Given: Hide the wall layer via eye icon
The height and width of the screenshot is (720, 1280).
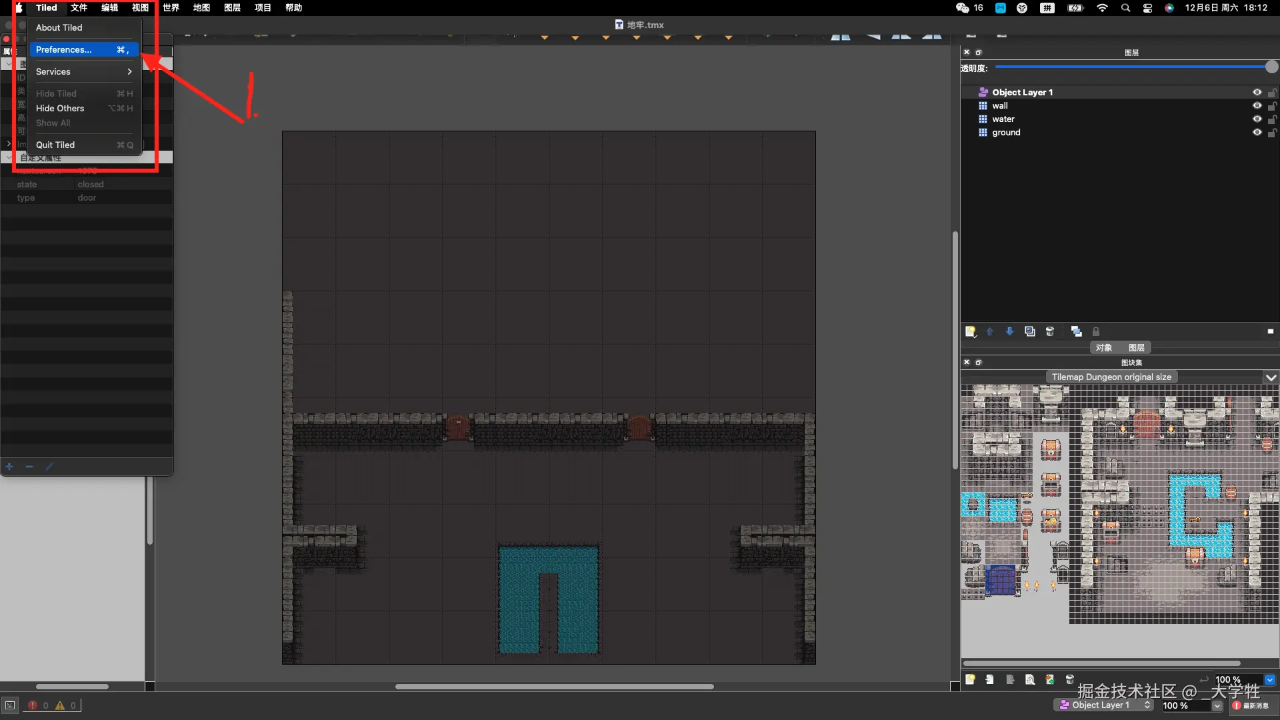Looking at the screenshot, I should (x=1257, y=106).
